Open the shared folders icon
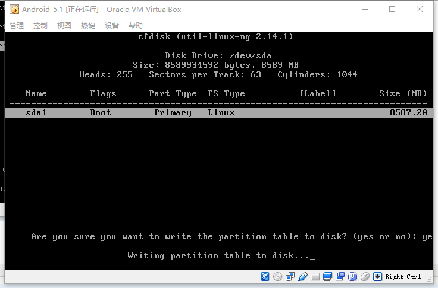Viewport: 438px width, 288px height. tap(315, 277)
